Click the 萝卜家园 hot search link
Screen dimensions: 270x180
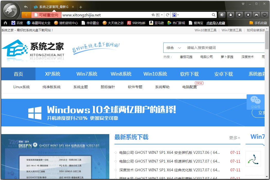tap(227, 57)
